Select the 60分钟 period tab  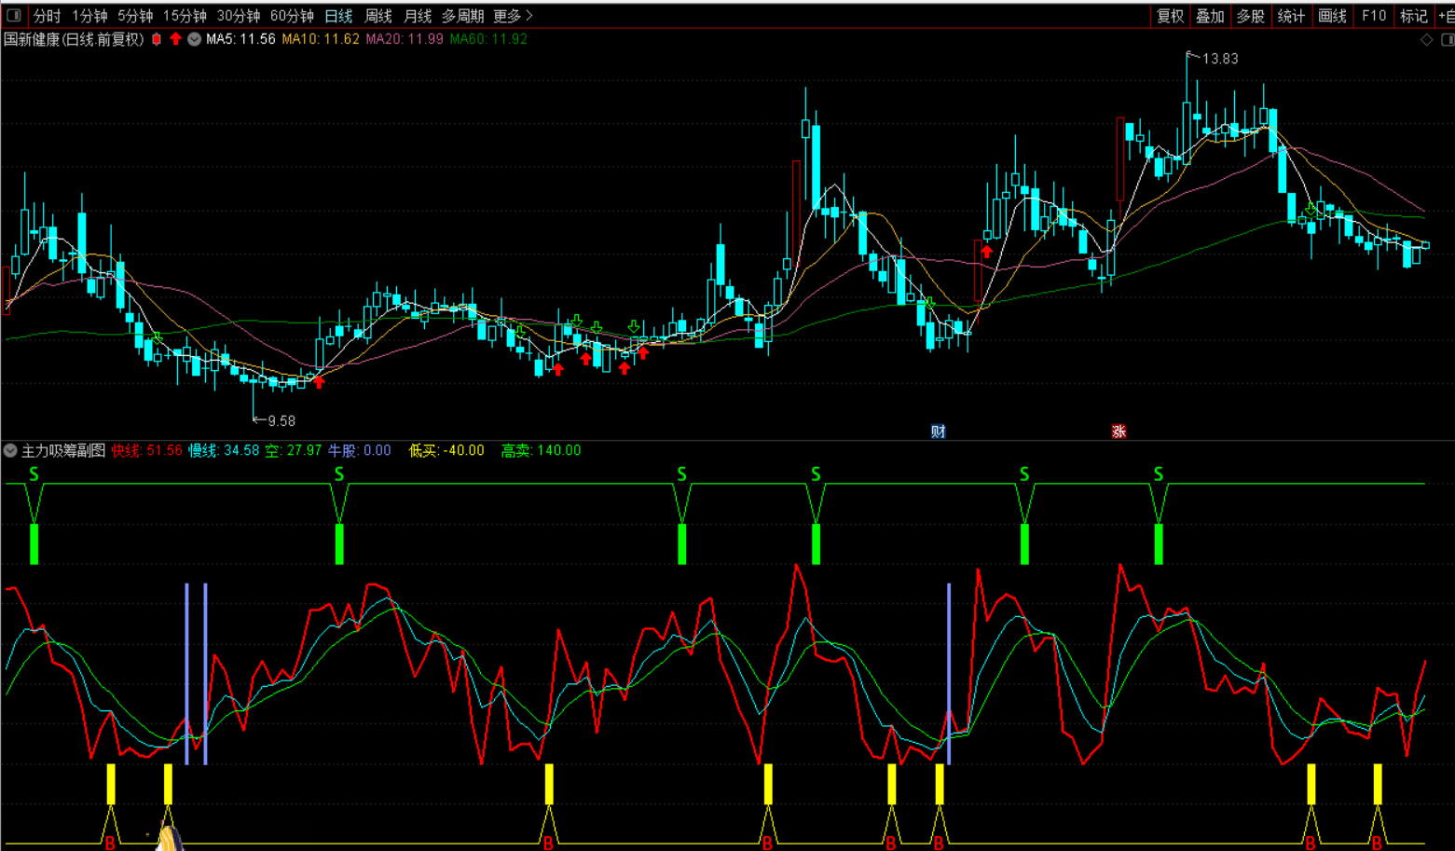(x=292, y=16)
